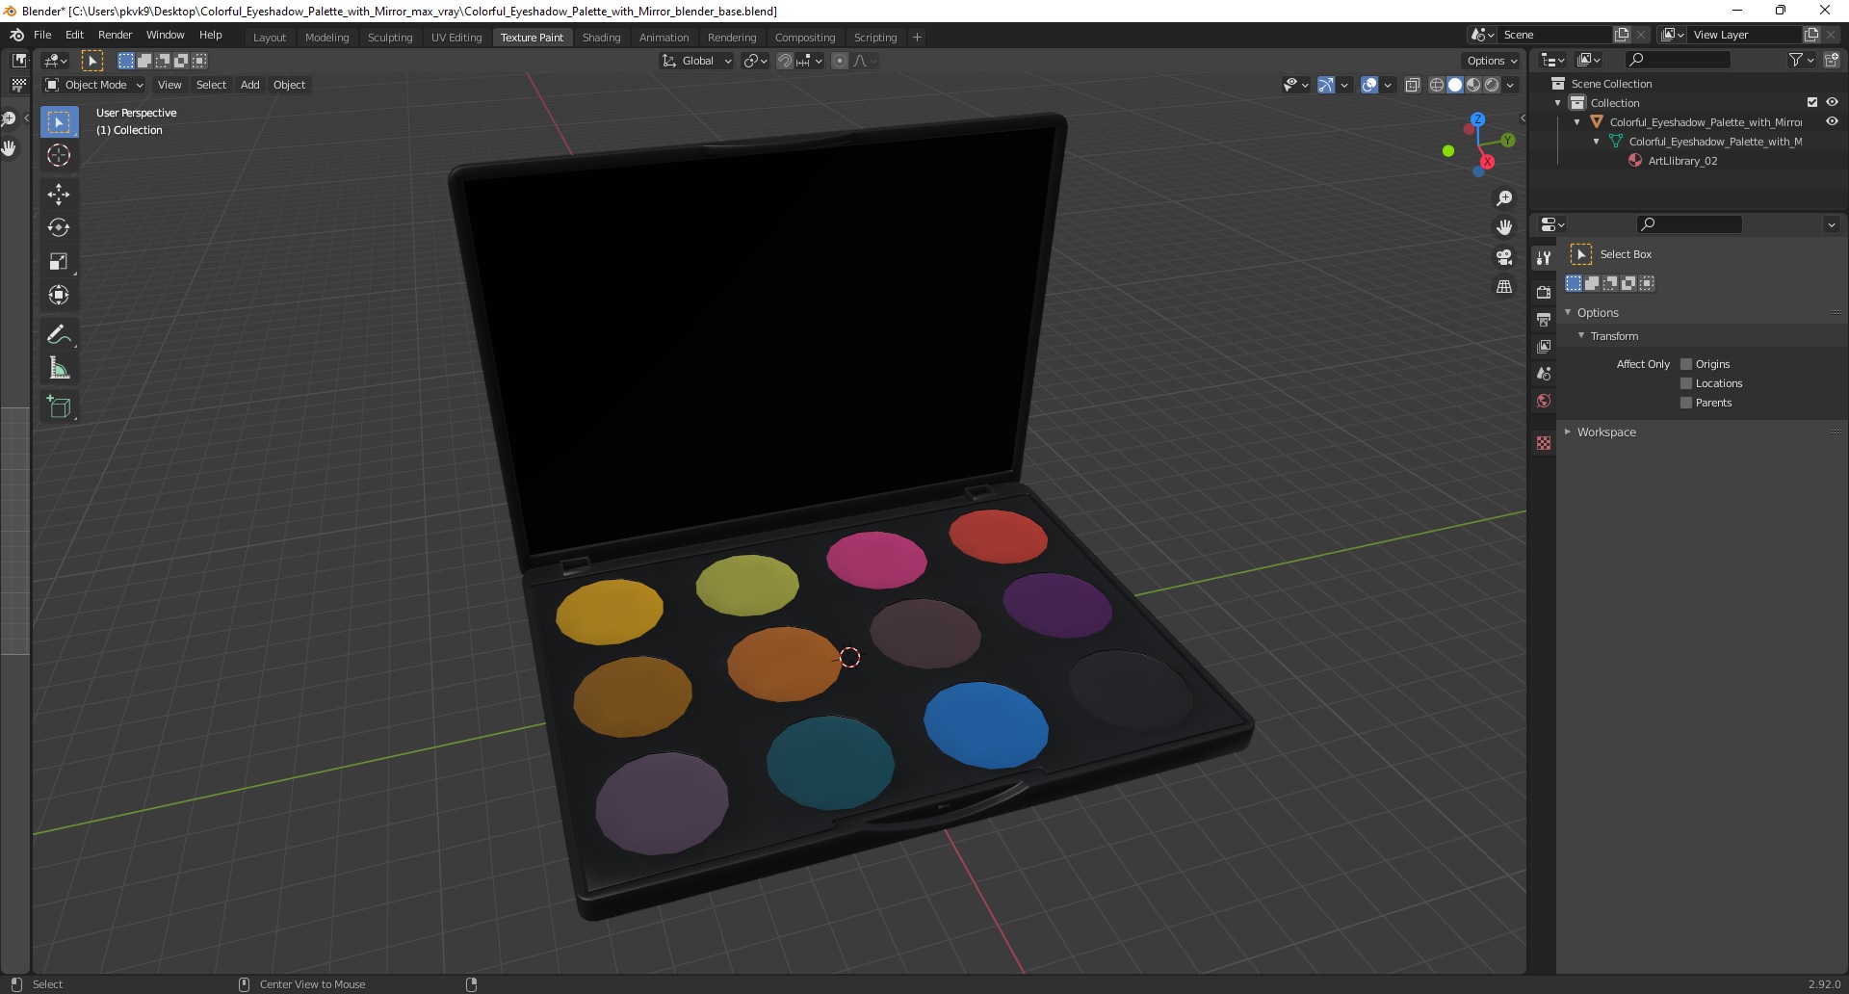The height and width of the screenshot is (994, 1849).
Task: Enable the Origins checkbox
Action: 1686,364
